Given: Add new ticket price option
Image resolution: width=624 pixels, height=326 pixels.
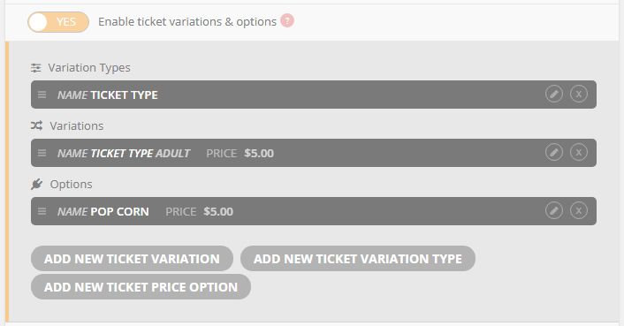Looking at the screenshot, I should coord(141,287).
